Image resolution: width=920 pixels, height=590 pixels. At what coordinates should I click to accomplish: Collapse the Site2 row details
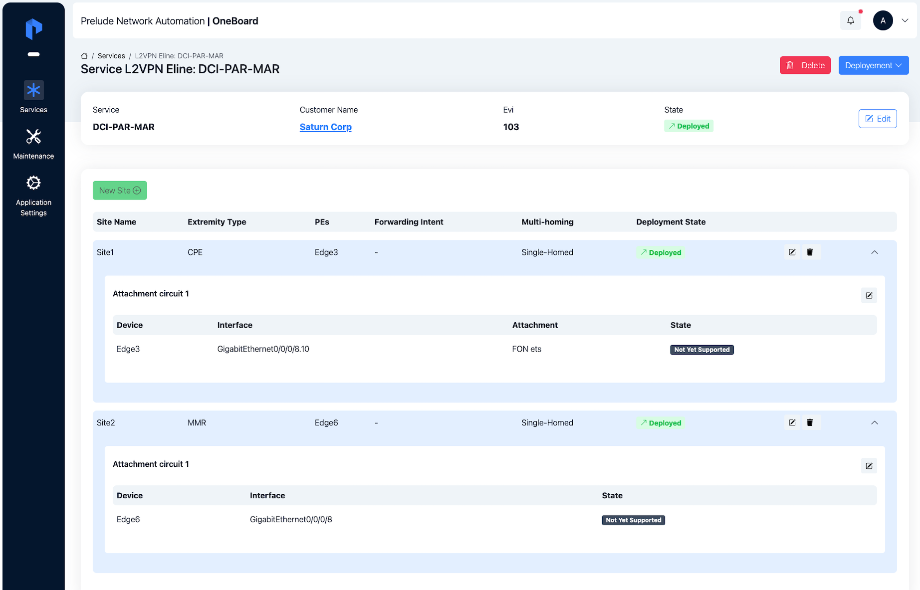click(875, 423)
